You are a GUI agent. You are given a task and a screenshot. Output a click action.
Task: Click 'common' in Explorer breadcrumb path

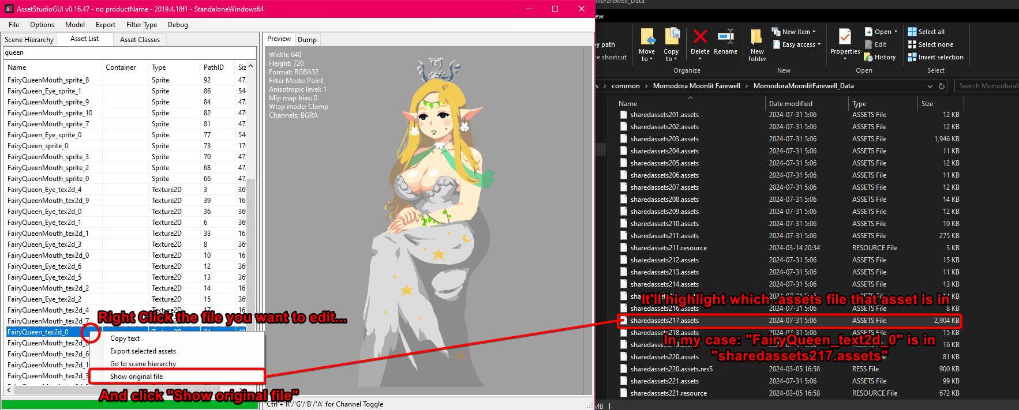tap(625, 86)
